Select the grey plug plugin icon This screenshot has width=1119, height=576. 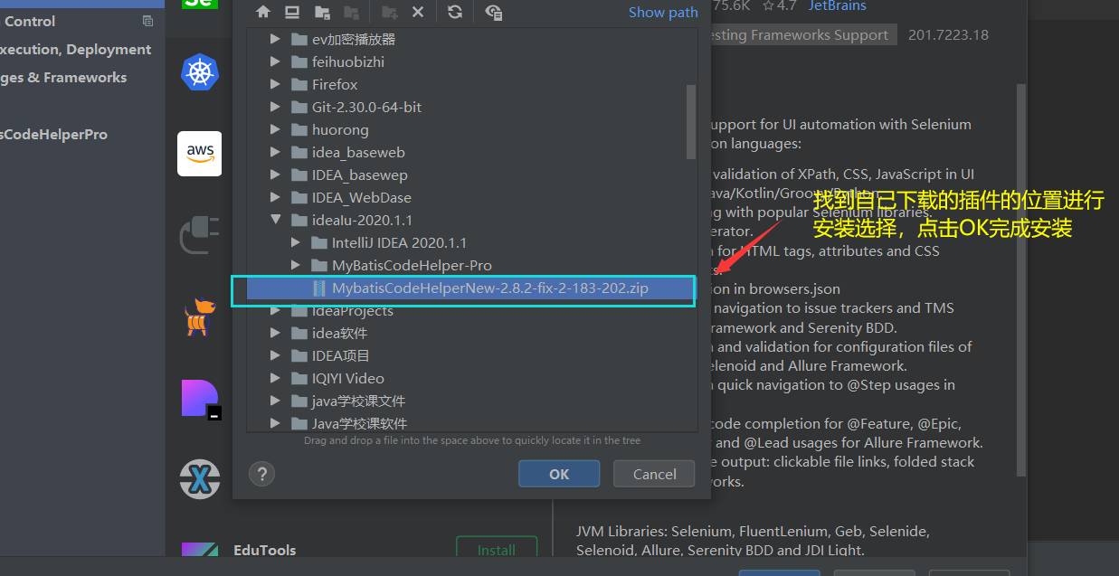(199, 235)
